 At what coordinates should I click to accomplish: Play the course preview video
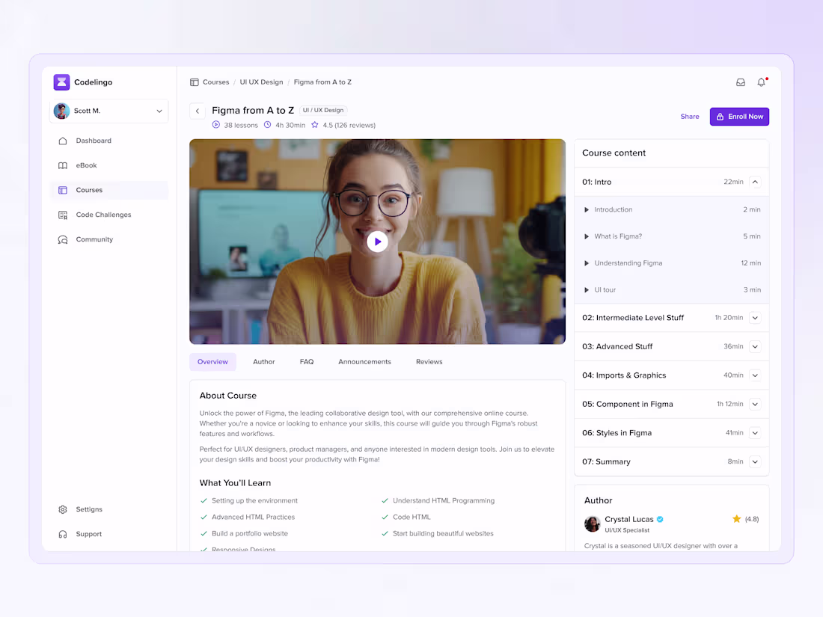pos(377,241)
